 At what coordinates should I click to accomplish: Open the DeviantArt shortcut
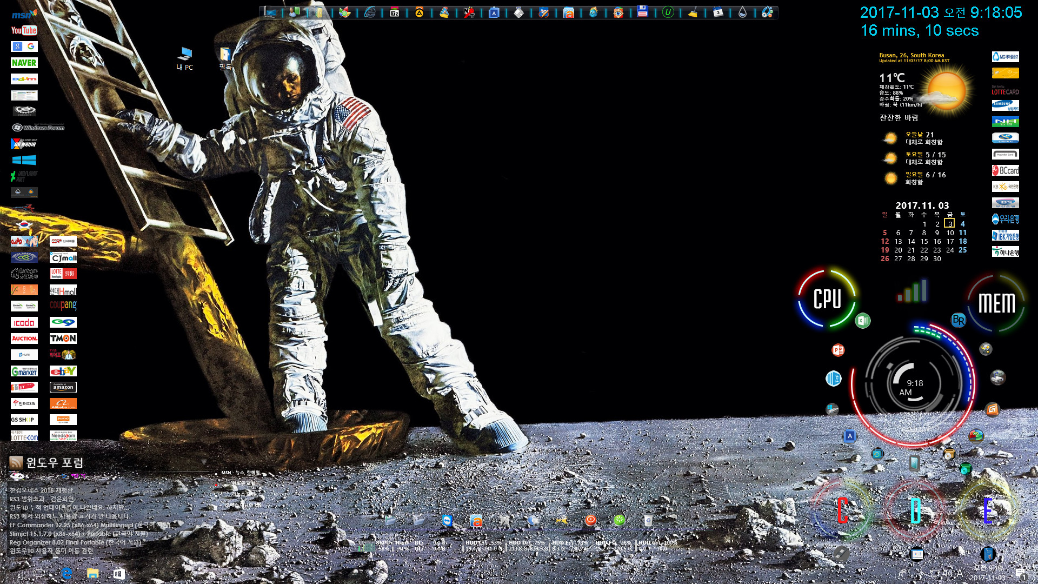(x=24, y=176)
